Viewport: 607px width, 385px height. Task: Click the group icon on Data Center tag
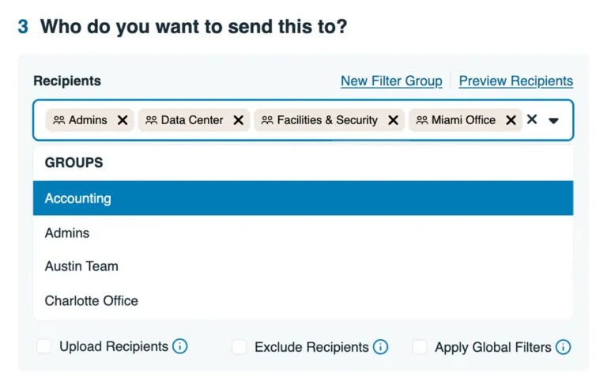tap(151, 120)
